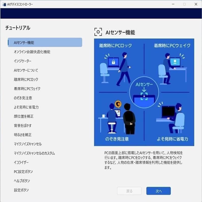Select 明るさを補正 in the list
Screen dimensions: 202x202
(x=23, y=135)
